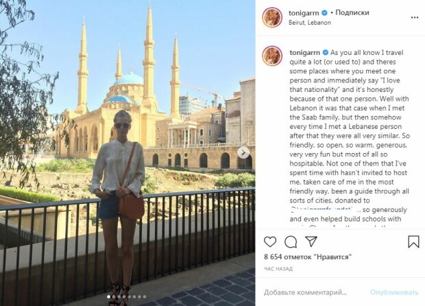
Task: Click the Опубликовать post button
Action: (394, 292)
